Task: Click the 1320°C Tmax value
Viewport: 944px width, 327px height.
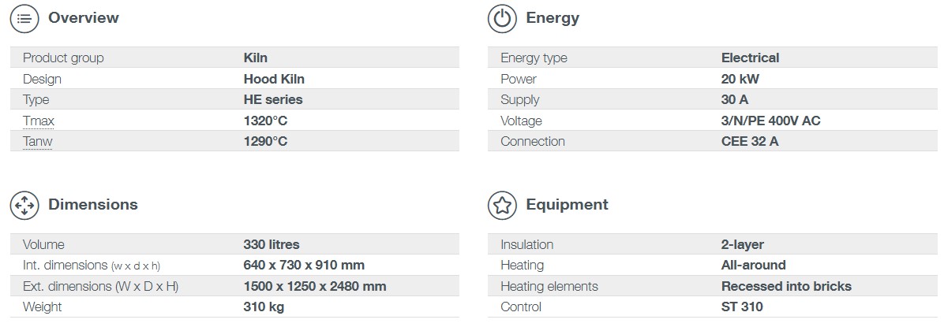Action: 265,121
